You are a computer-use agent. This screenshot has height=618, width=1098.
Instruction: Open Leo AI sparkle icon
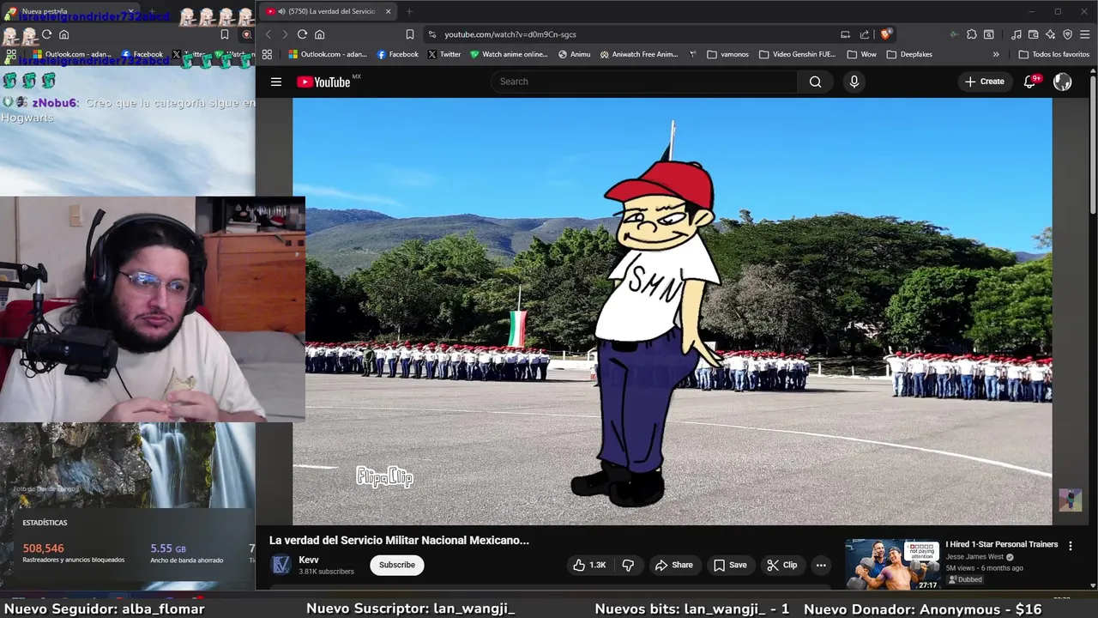click(x=1050, y=34)
